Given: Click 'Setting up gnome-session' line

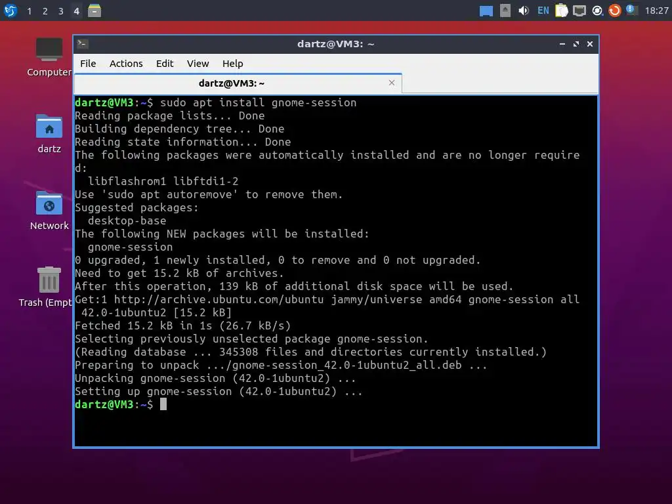Looking at the screenshot, I should click(219, 391).
